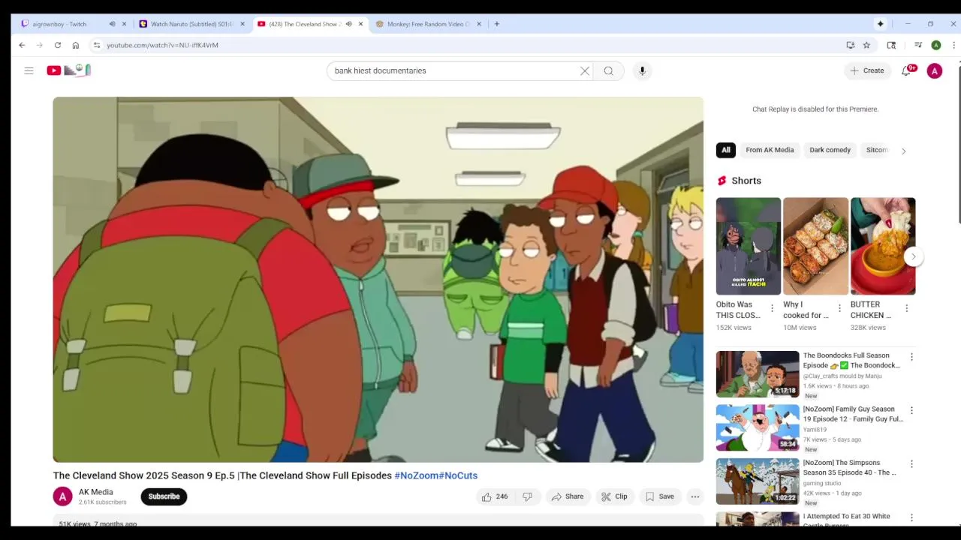Like the video with thumbs up

tap(495, 496)
